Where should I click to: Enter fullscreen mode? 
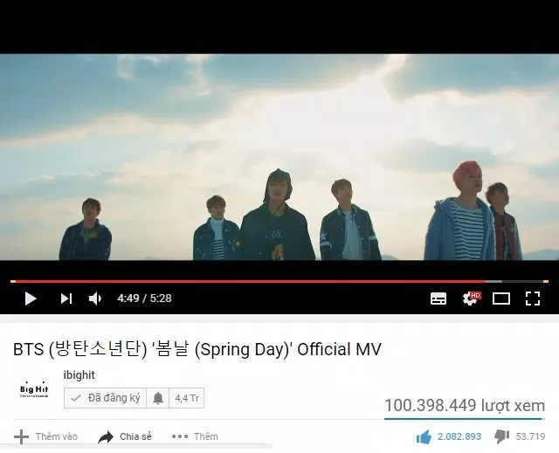tap(533, 299)
